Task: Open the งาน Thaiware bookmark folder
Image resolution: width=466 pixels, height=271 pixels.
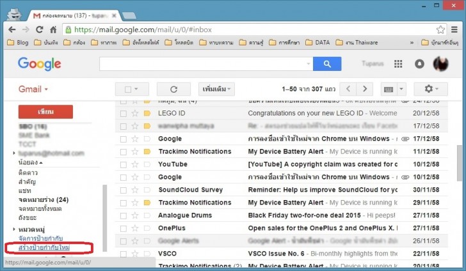Action: (357, 42)
